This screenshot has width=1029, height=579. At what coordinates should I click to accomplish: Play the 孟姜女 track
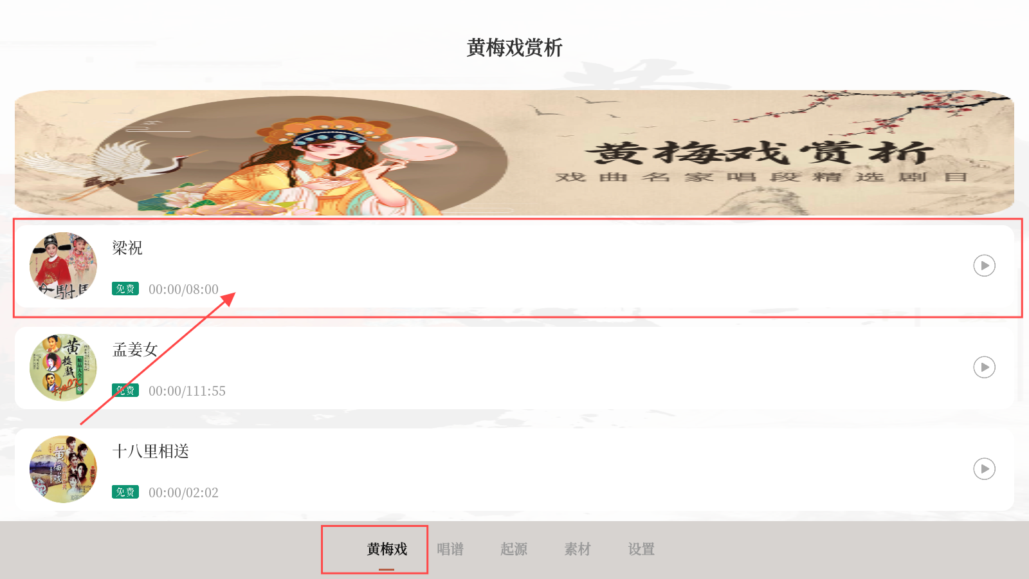click(x=984, y=367)
